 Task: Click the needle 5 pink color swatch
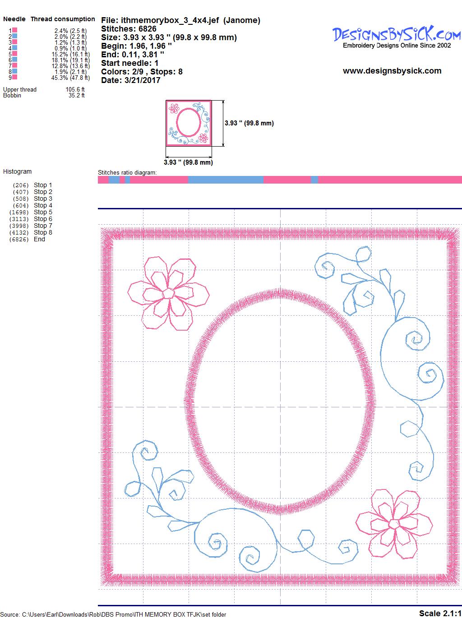coord(14,54)
